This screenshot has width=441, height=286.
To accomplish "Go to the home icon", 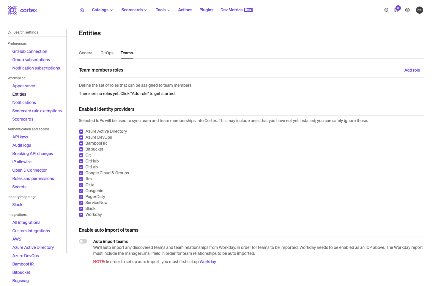I will tap(82, 10).
